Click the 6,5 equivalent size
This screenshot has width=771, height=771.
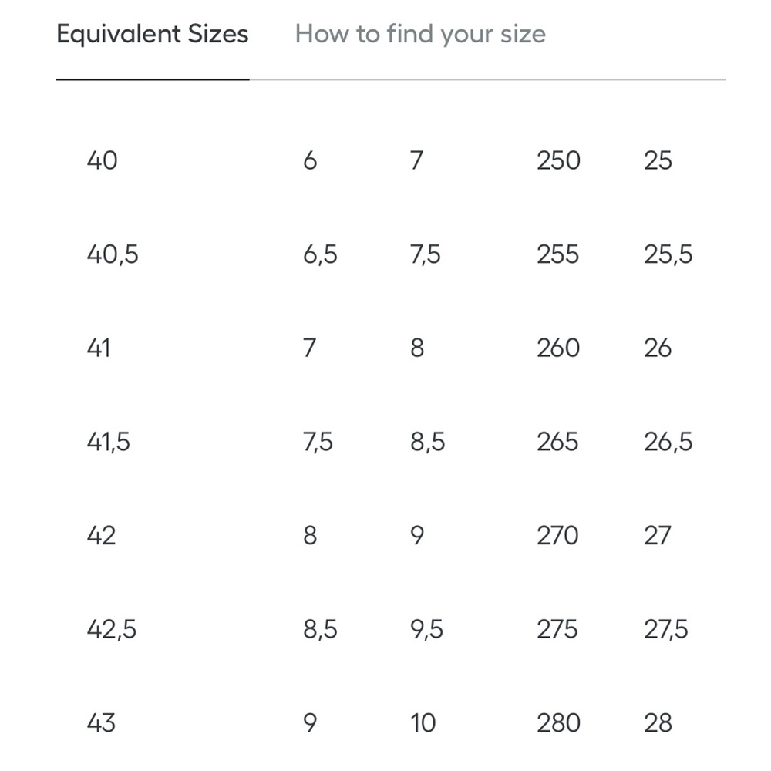pyautogui.click(x=321, y=254)
